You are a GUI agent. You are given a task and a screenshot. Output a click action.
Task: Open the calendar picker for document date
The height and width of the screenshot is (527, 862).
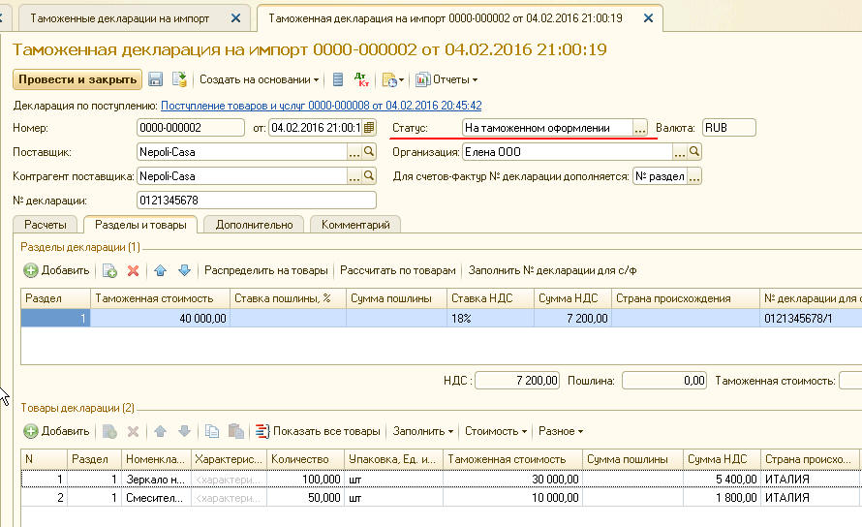tap(369, 128)
